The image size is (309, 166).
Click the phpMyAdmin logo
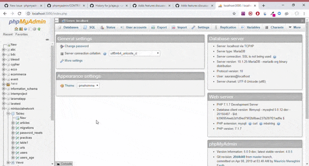[x=27, y=21]
